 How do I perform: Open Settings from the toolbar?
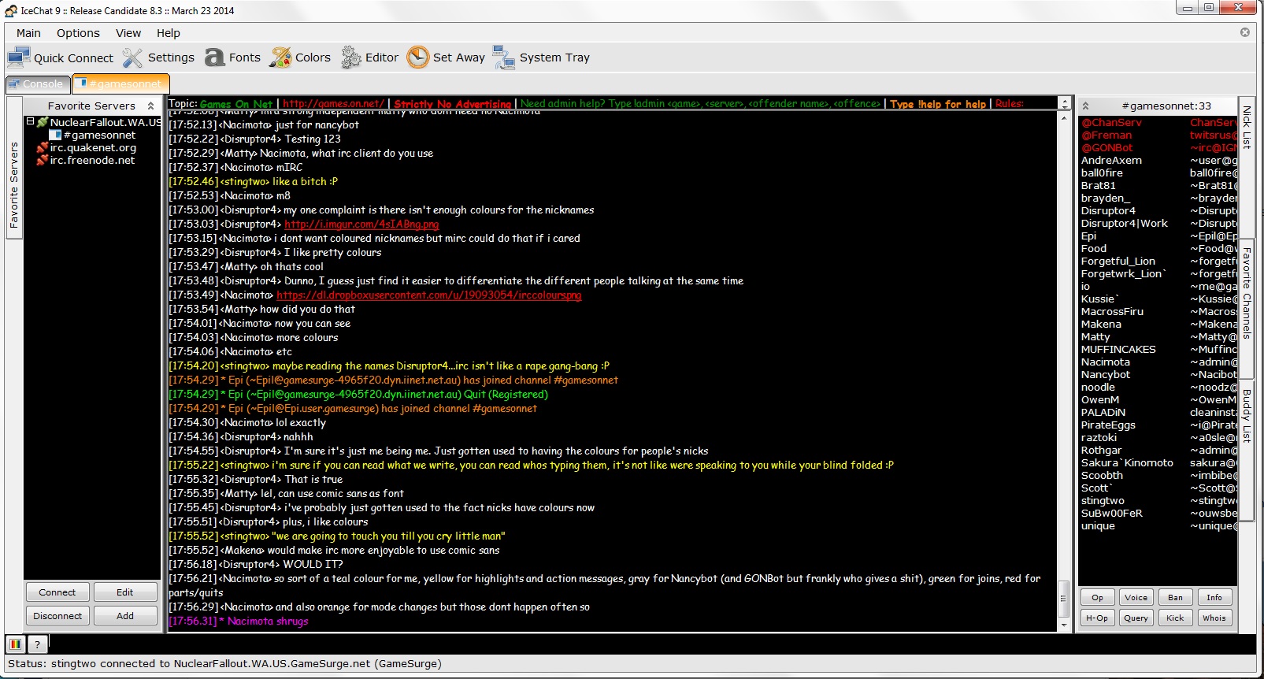click(x=133, y=58)
